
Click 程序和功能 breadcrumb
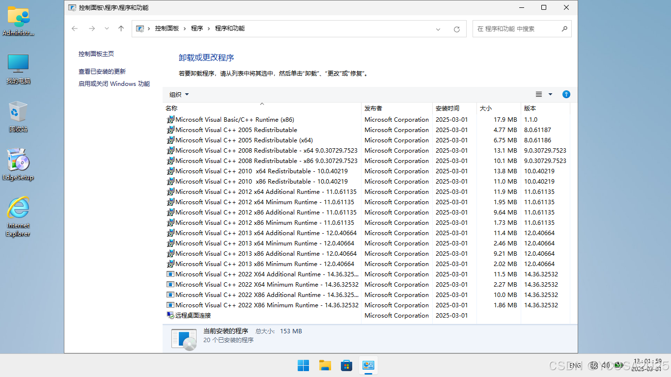point(230,28)
